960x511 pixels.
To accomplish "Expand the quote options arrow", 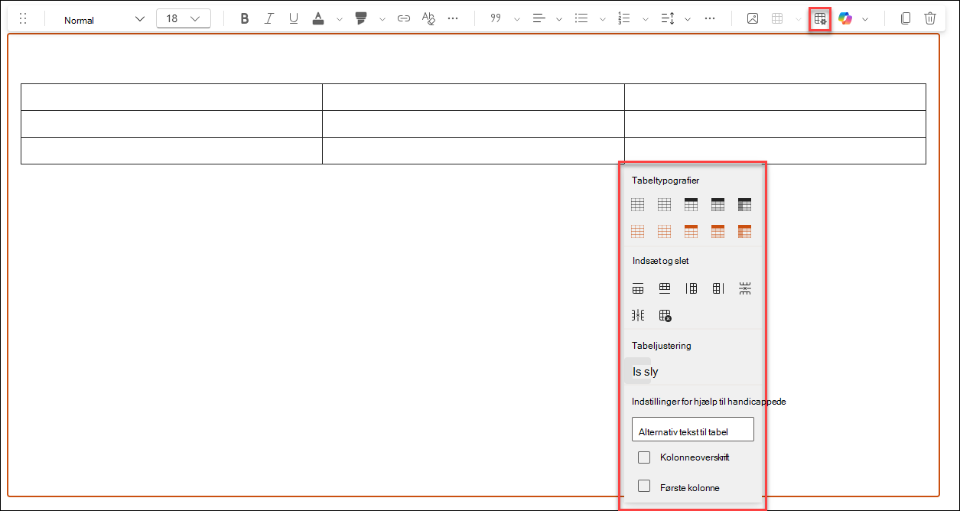I will [517, 19].
